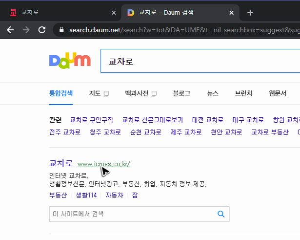Click the magnifier icon in site search box
The height and width of the screenshot is (240, 300).
[x=221, y=214]
